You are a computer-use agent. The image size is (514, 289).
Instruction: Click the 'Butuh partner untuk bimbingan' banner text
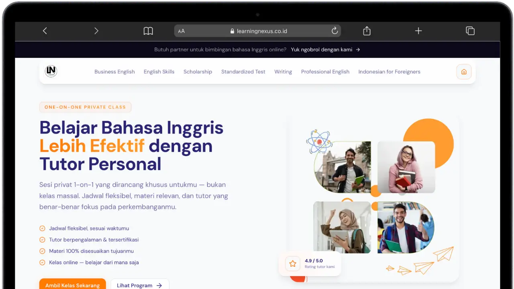220,50
